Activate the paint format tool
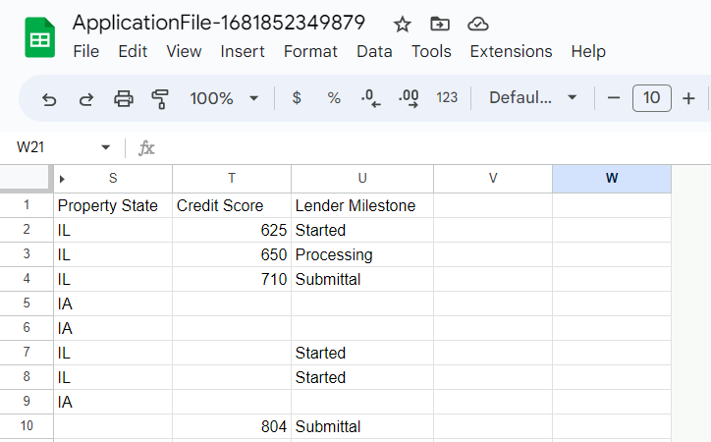711x442 pixels. [x=160, y=98]
